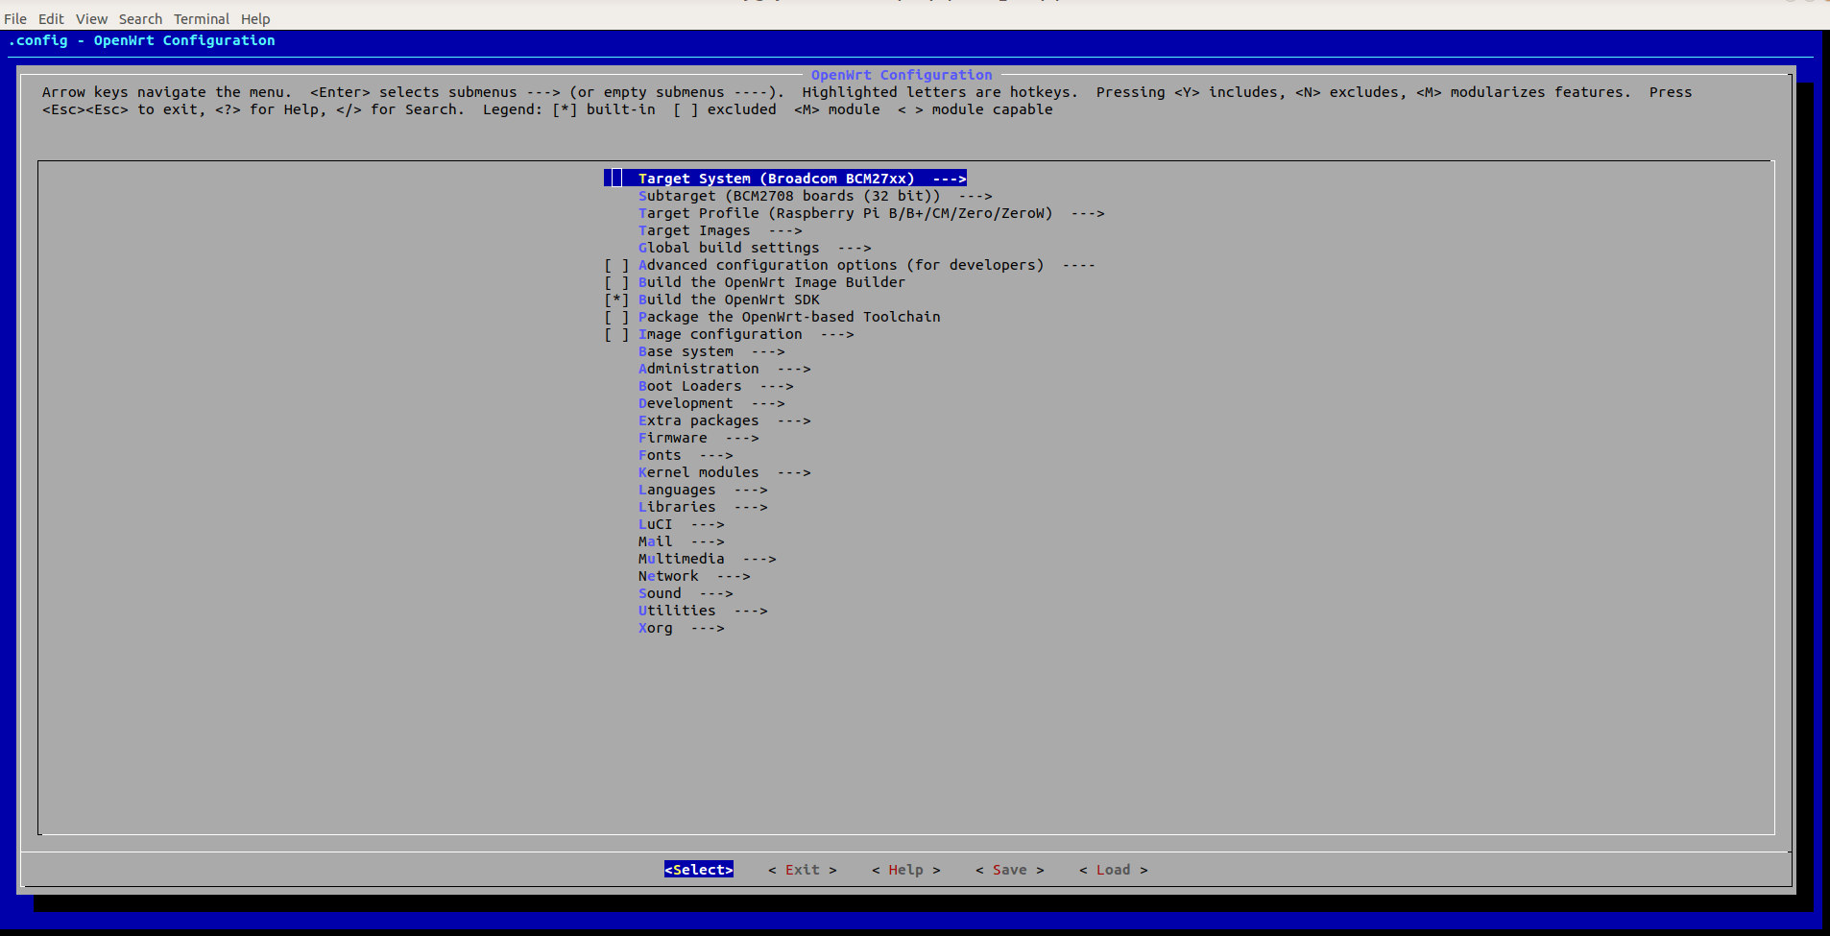The height and width of the screenshot is (936, 1830).
Task: Open the Search menu
Action: pos(140,19)
